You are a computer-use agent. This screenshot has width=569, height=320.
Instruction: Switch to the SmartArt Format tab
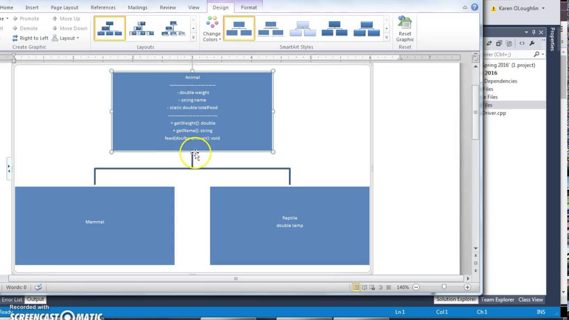(249, 8)
